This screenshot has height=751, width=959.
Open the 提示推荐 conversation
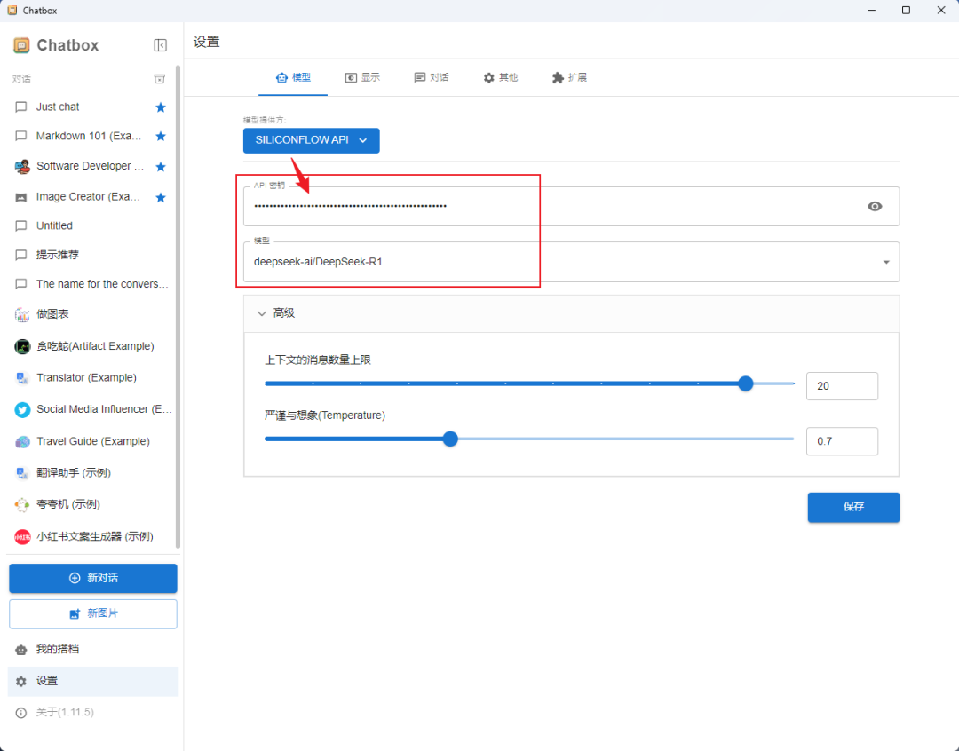(93, 255)
